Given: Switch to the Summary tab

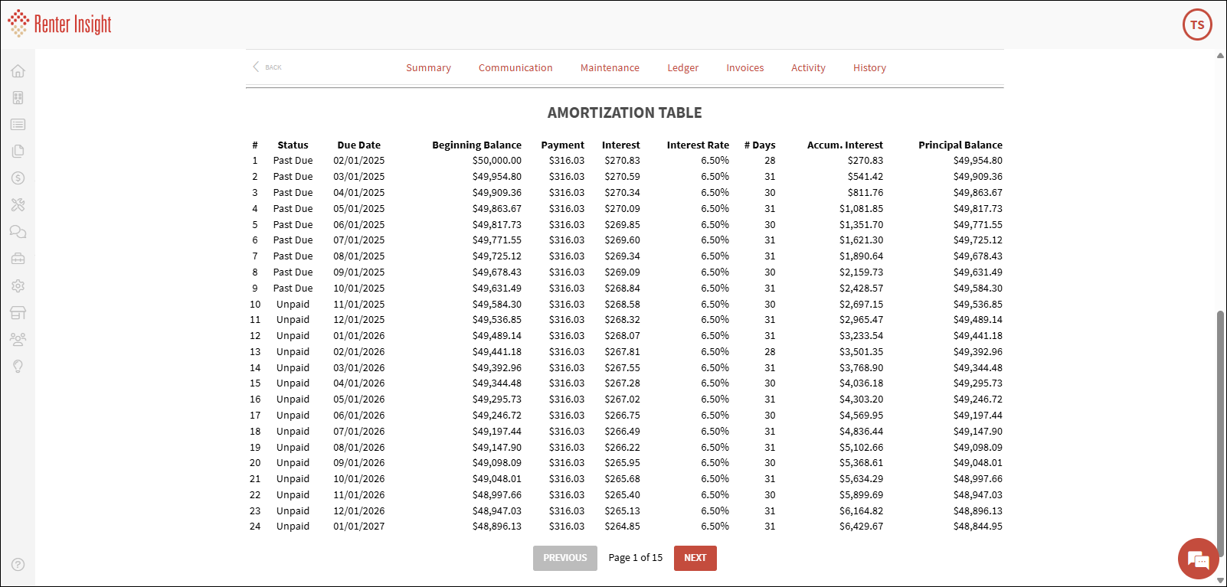Looking at the screenshot, I should click(428, 68).
